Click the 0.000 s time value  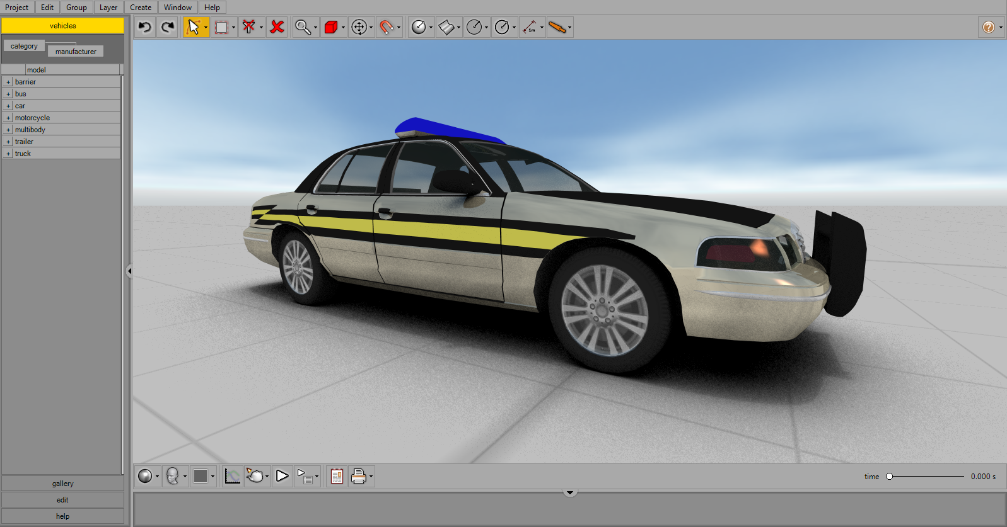(x=983, y=477)
